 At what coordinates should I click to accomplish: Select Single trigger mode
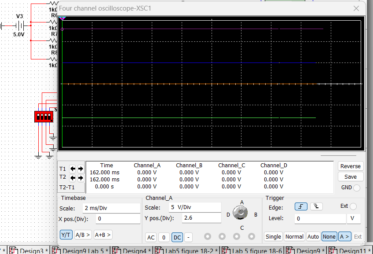pos(273,236)
